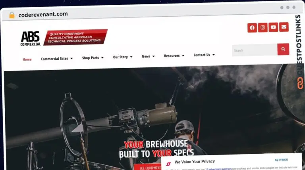Image resolution: width=305 pixels, height=170 pixels.
Task: Click the email envelope icon
Action: point(284,27)
